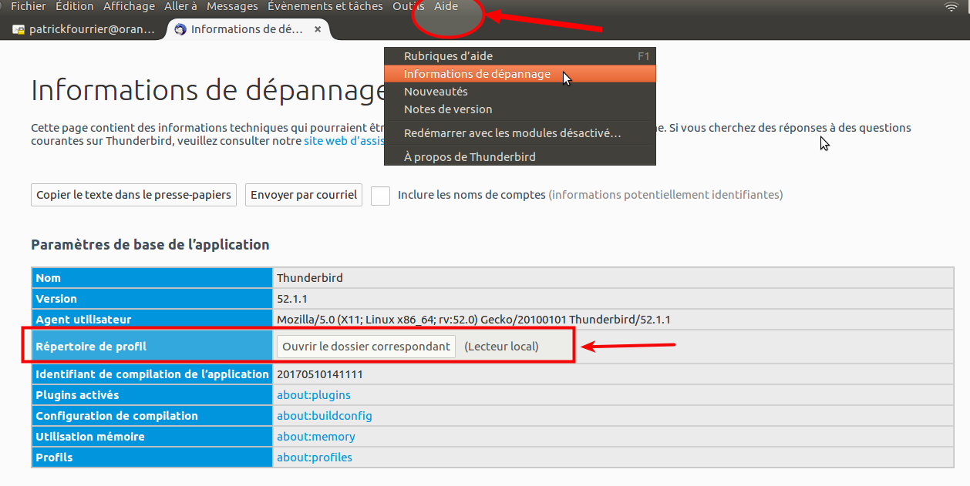Select Rubriques d'aide from the Aide menu
Screen dimensions: 970x486
pyautogui.click(x=448, y=56)
